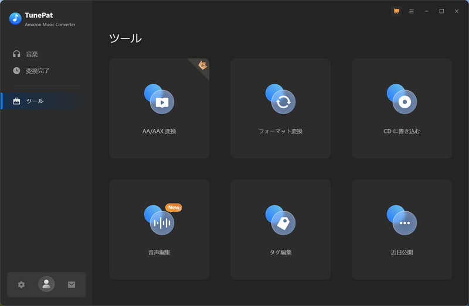469x306 pixels.
Task: Select the ツール sidebar tab
Action: [35, 101]
